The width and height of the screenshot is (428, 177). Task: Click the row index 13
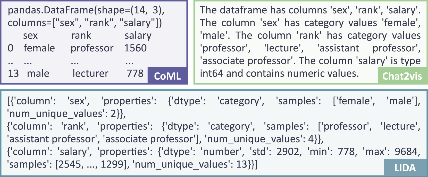(13, 73)
